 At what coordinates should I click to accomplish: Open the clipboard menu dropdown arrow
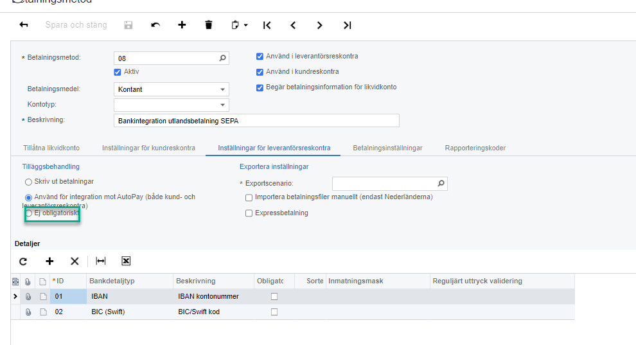tap(246, 25)
